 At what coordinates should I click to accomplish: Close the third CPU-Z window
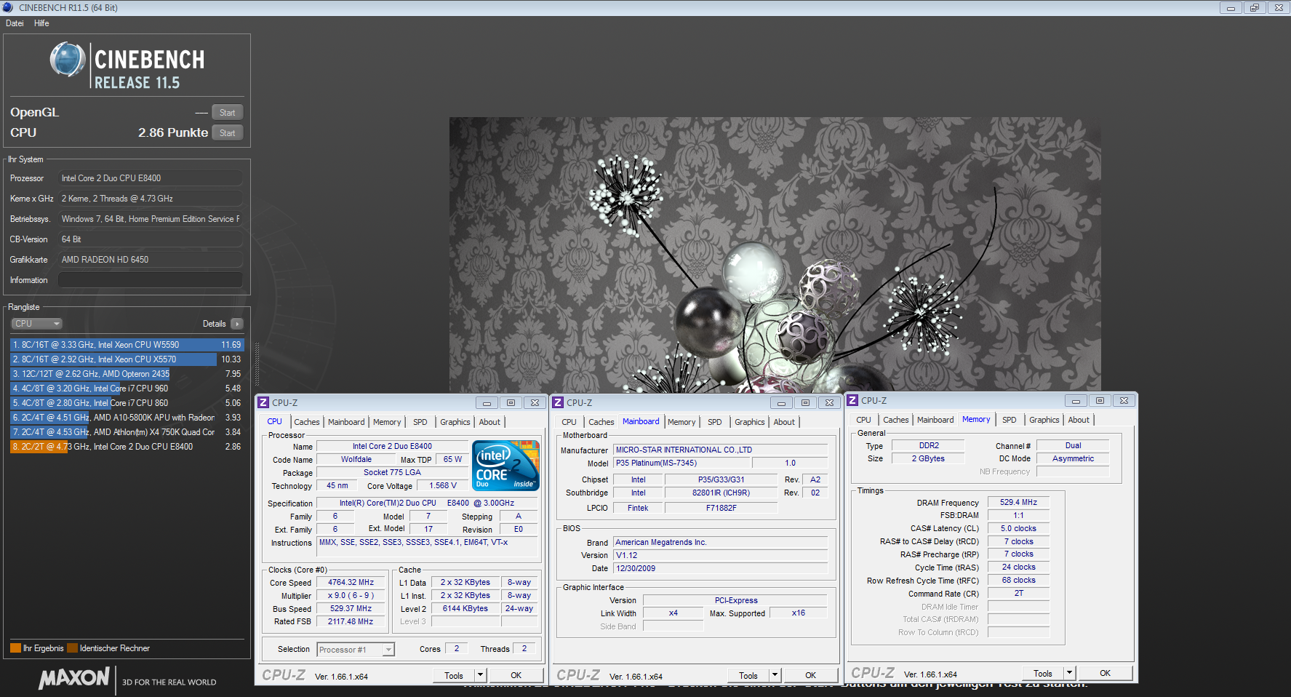[1124, 401]
